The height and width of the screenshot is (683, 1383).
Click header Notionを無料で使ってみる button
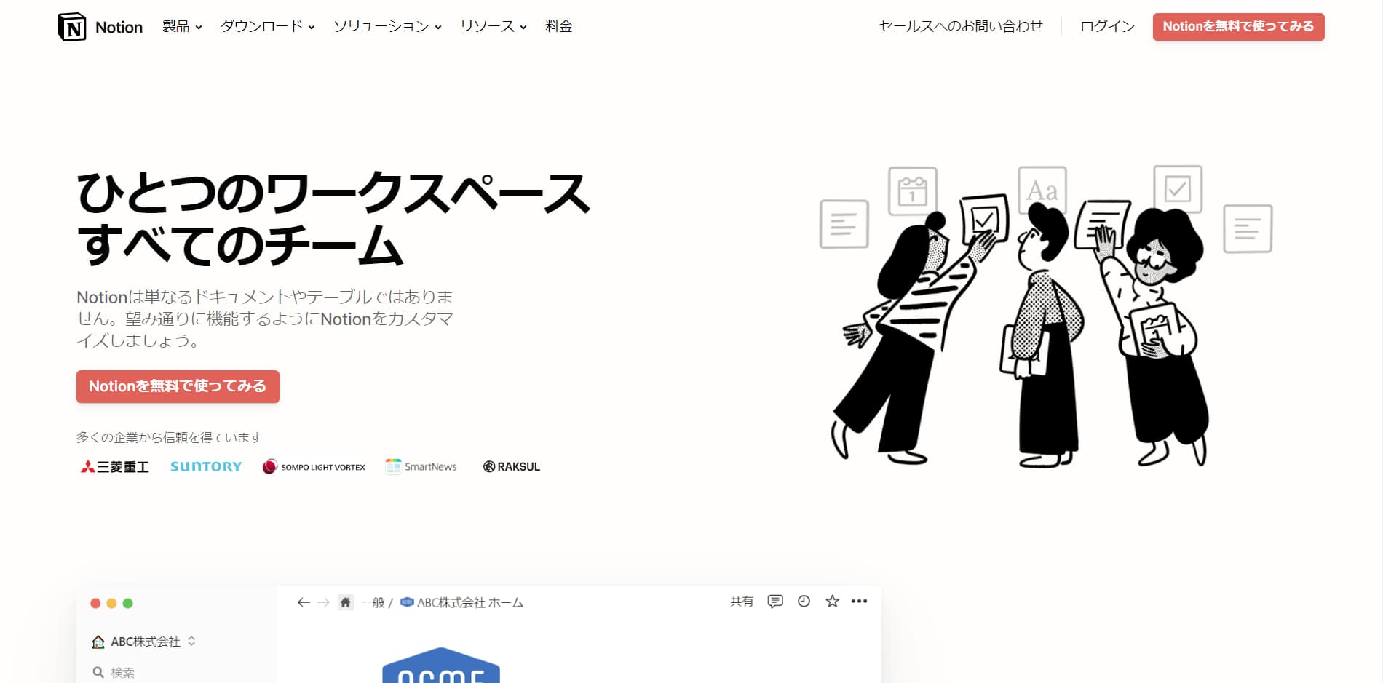point(1238,27)
